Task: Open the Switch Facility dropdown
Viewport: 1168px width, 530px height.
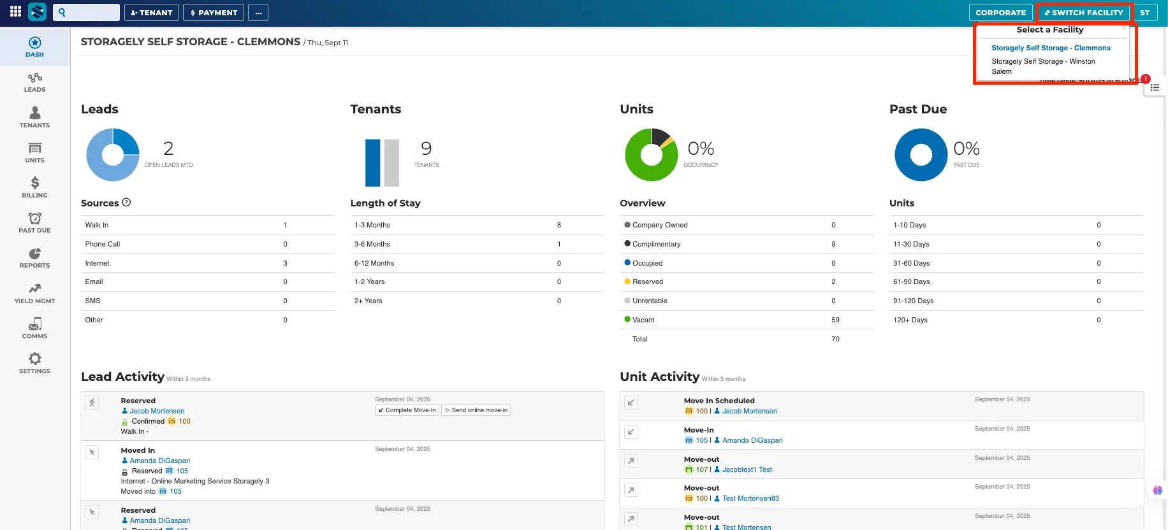Action: point(1083,13)
